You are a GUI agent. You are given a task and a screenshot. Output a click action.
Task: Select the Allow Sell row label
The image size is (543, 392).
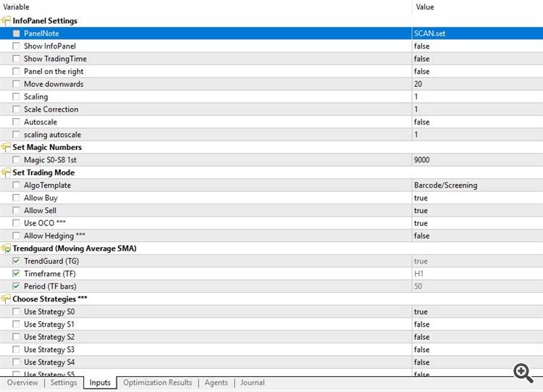[x=40, y=211]
